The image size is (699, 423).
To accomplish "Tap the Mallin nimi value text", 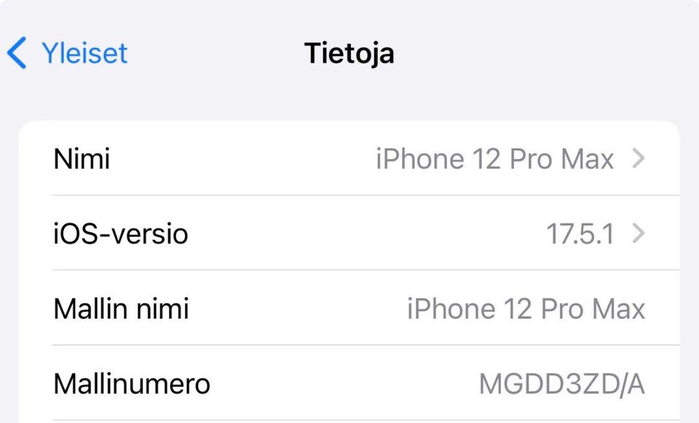I will pyautogui.click(x=526, y=309).
